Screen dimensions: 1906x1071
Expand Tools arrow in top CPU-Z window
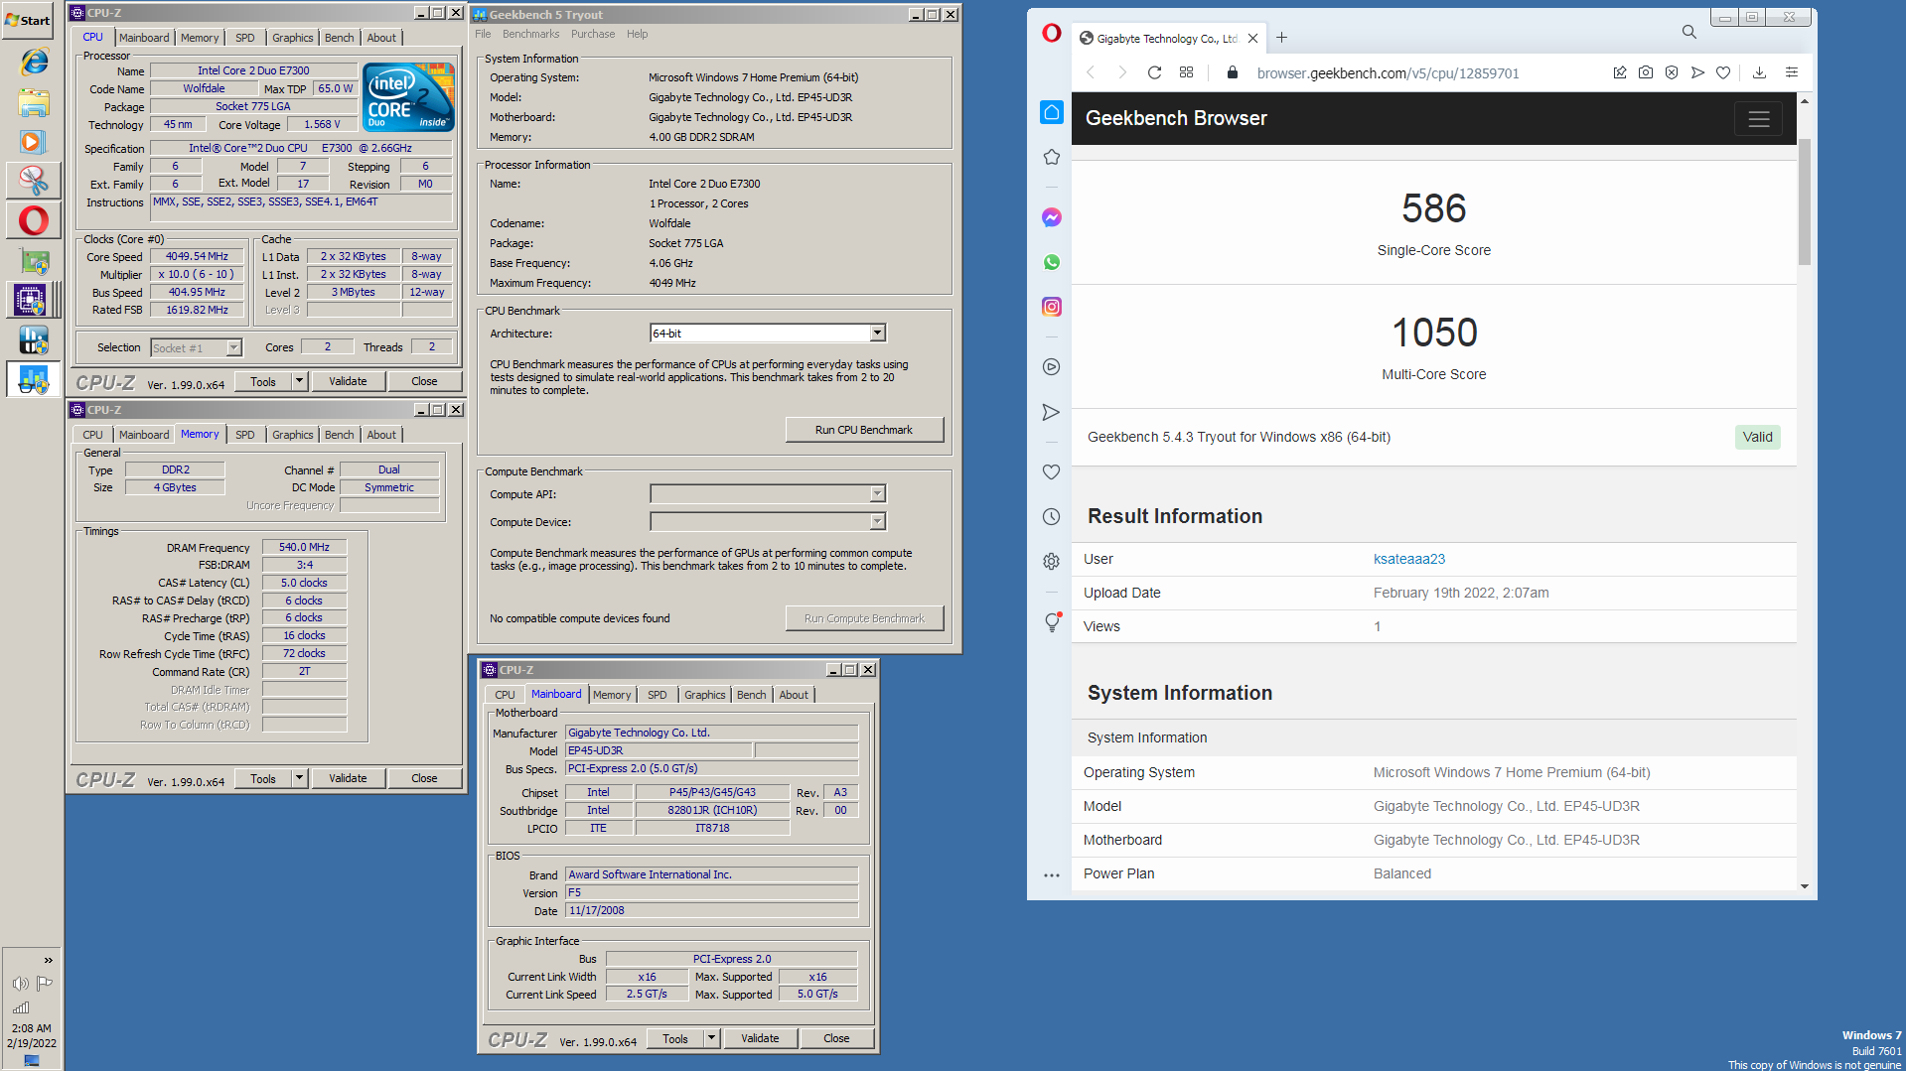pyautogui.click(x=299, y=381)
